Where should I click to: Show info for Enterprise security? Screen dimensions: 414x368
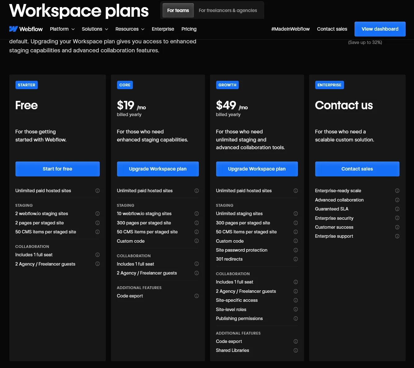(397, 218)
